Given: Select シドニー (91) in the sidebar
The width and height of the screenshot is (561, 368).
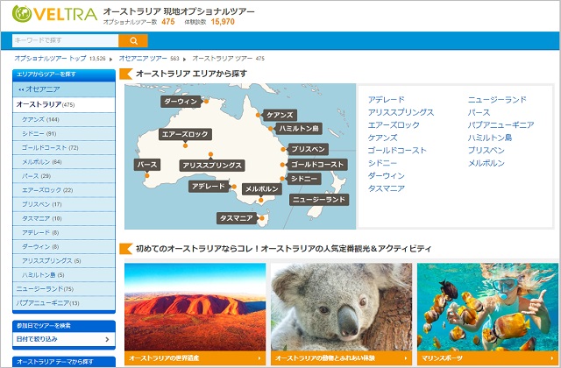Looking at the screenshot, I should click(39, 133).
